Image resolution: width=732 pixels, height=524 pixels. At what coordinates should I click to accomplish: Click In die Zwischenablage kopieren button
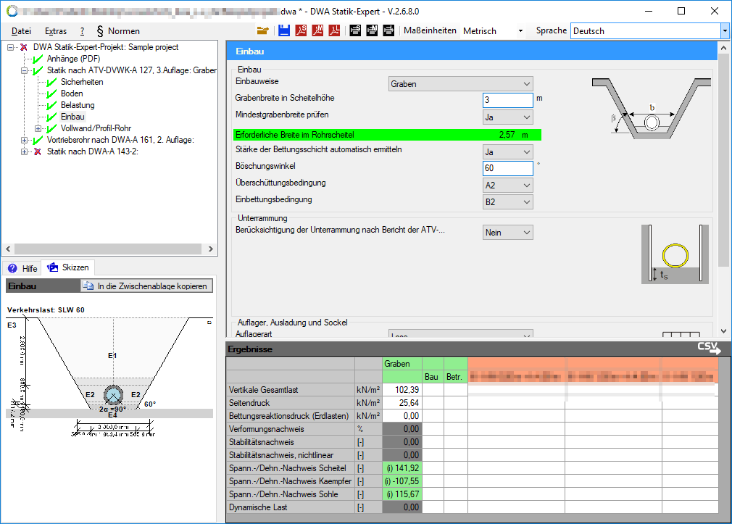146,286
